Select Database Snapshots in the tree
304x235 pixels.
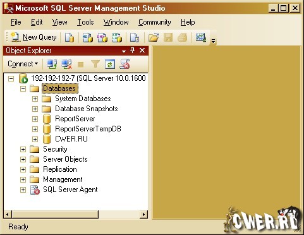point(87,109)
